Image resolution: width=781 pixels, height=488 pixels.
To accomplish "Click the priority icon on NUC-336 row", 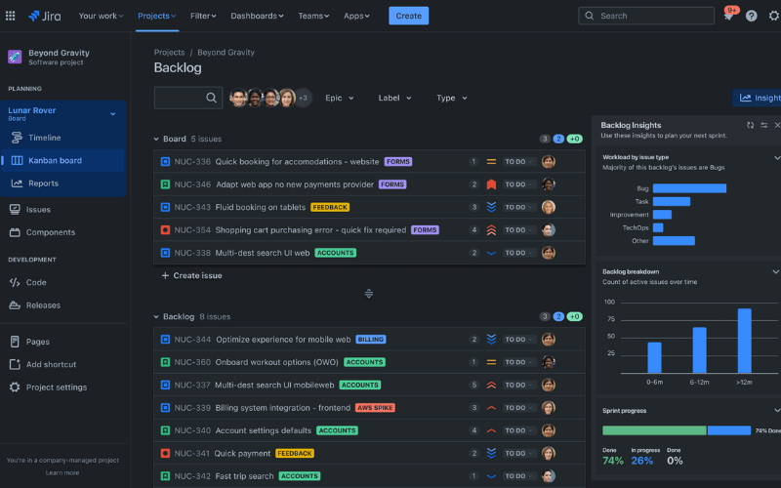I will coord(491,161).
